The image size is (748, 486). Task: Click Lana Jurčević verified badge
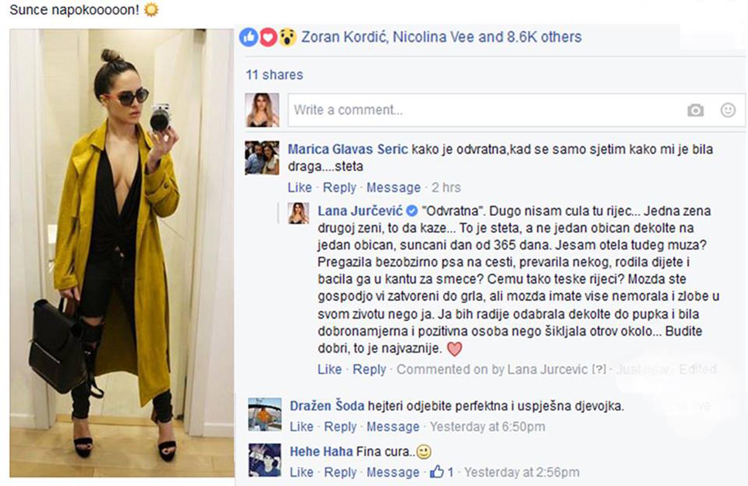tap(411, 211)
